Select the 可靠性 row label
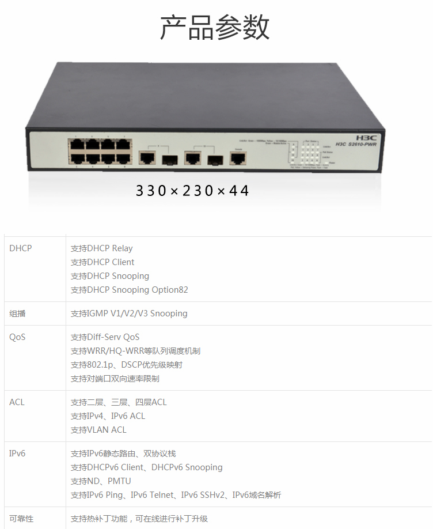 click(21, 519)
